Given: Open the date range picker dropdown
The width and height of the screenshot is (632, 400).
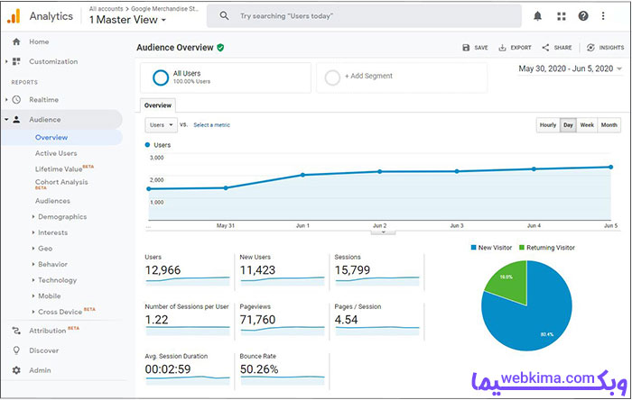Looking at the screenshot, I should 570,68.
